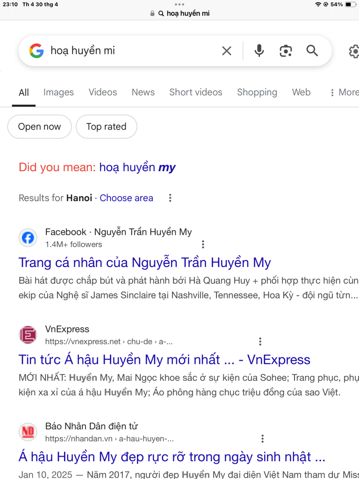
Task: Click the vnexpress.net URL breadcrumb
Action: (109, 341)
